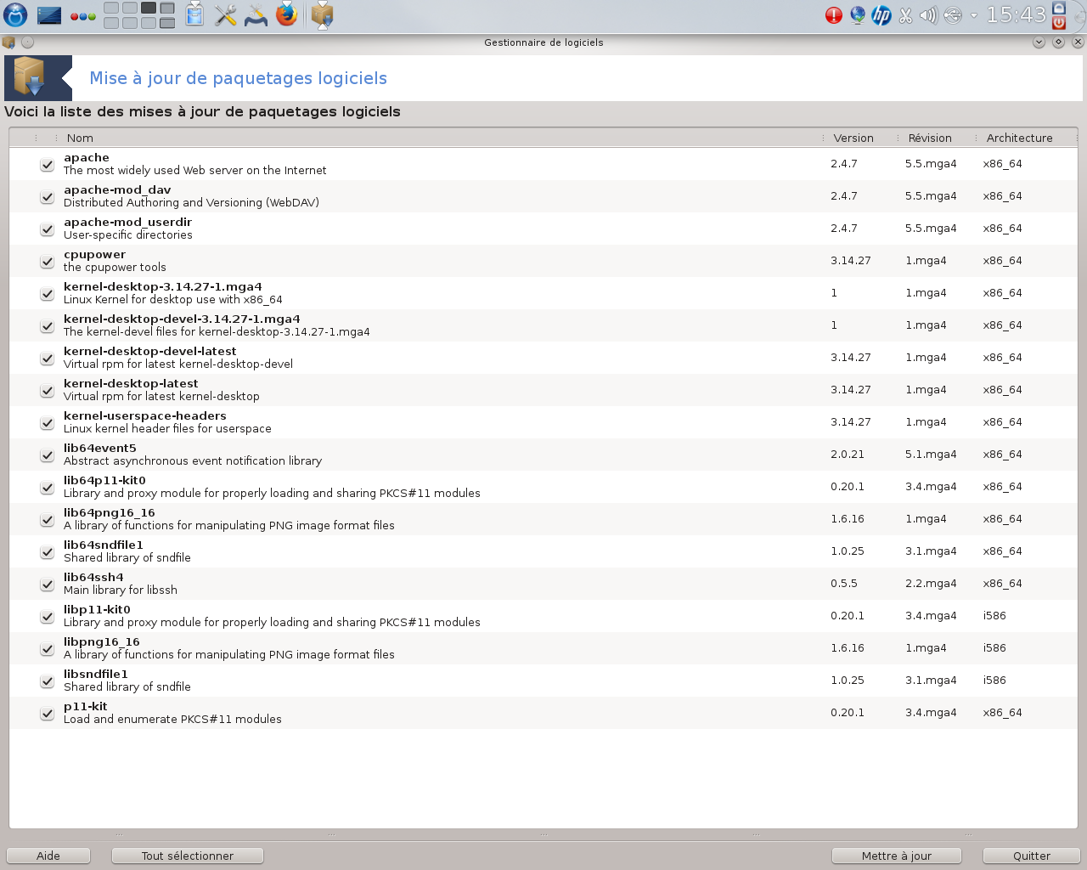Image resolution: width=1087 pixels, height=870 pixels.
Task: Deselect the cpupower package checkbox
Action: (48, 262)
